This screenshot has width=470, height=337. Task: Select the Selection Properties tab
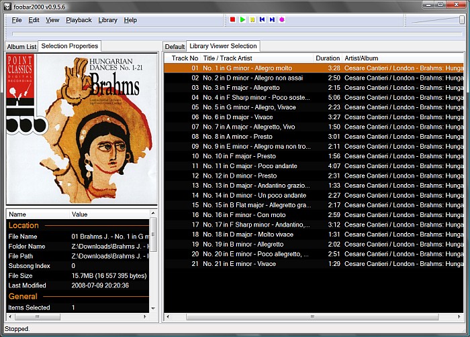70,46
